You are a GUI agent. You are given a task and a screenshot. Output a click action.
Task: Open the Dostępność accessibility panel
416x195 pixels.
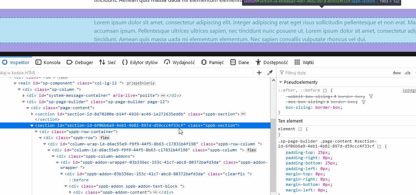[x=272, y=62]
